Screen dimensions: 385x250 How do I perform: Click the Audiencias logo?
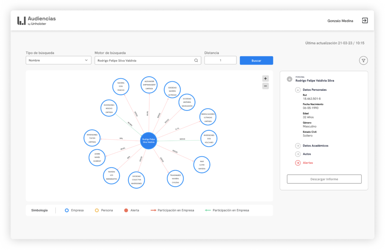tap(36, 21)
